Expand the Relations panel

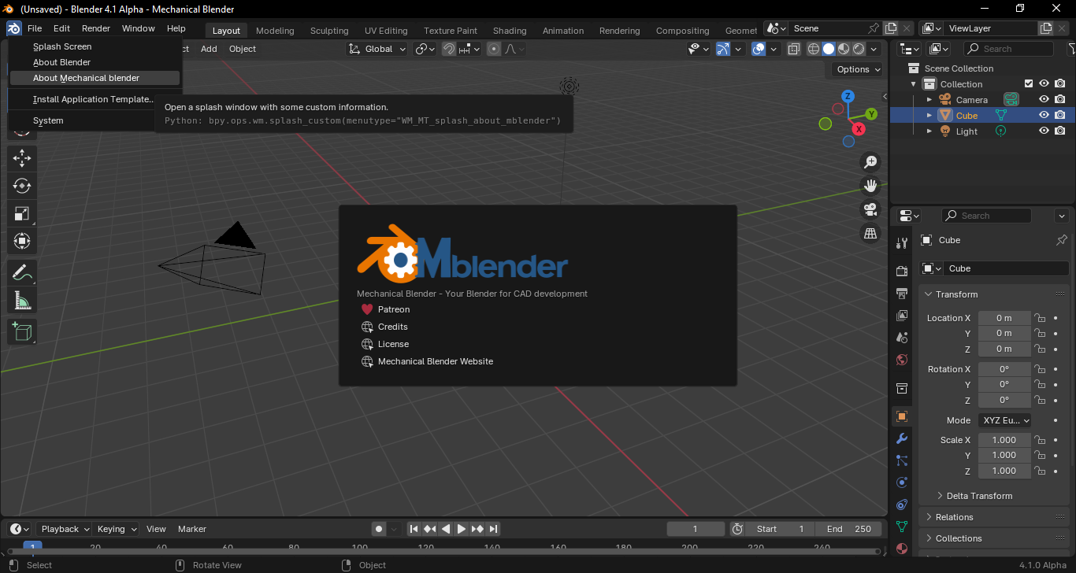(x=993, y=517)
